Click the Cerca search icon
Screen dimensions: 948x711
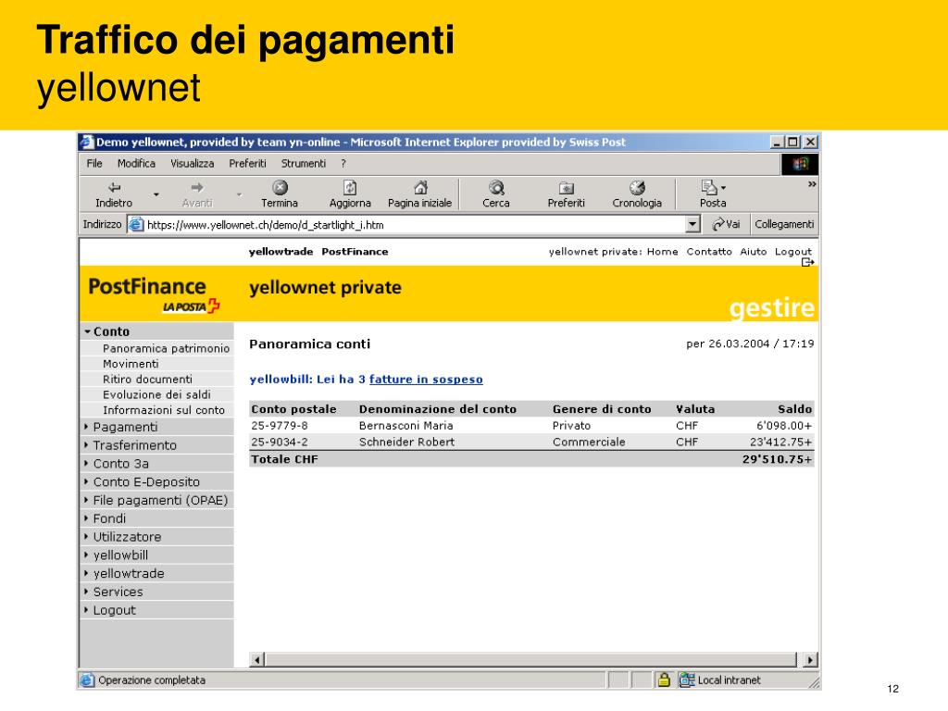tap(496, 187)
